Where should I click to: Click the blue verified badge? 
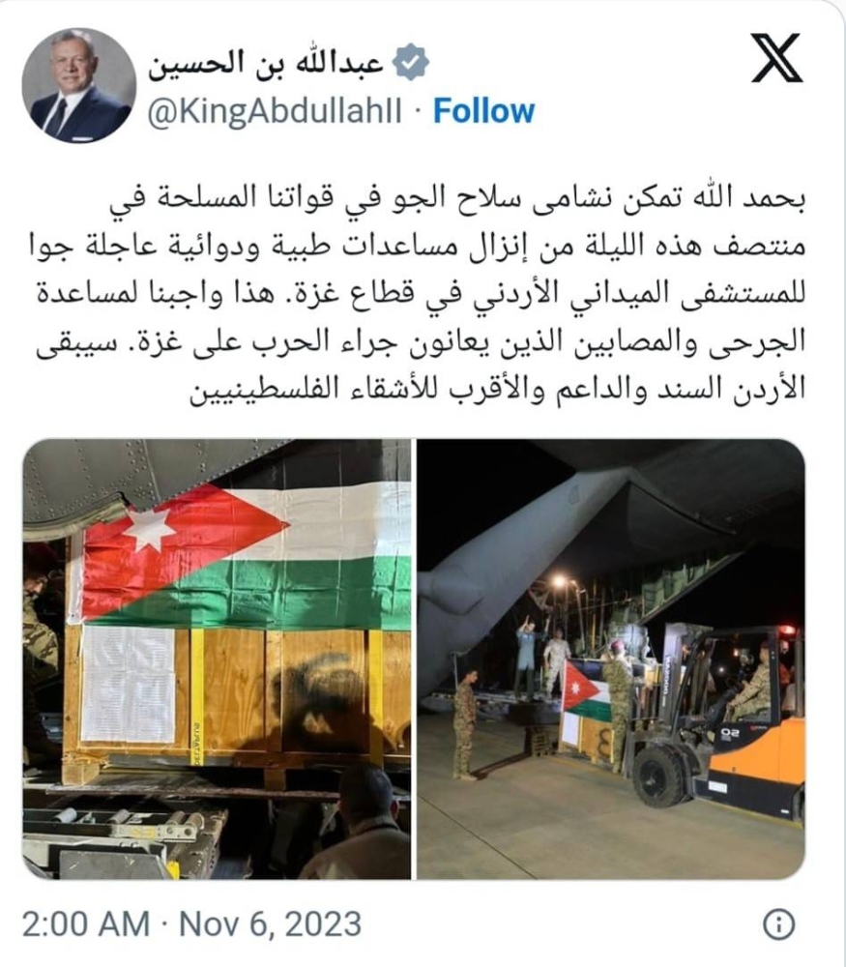(x=411, y=62)
